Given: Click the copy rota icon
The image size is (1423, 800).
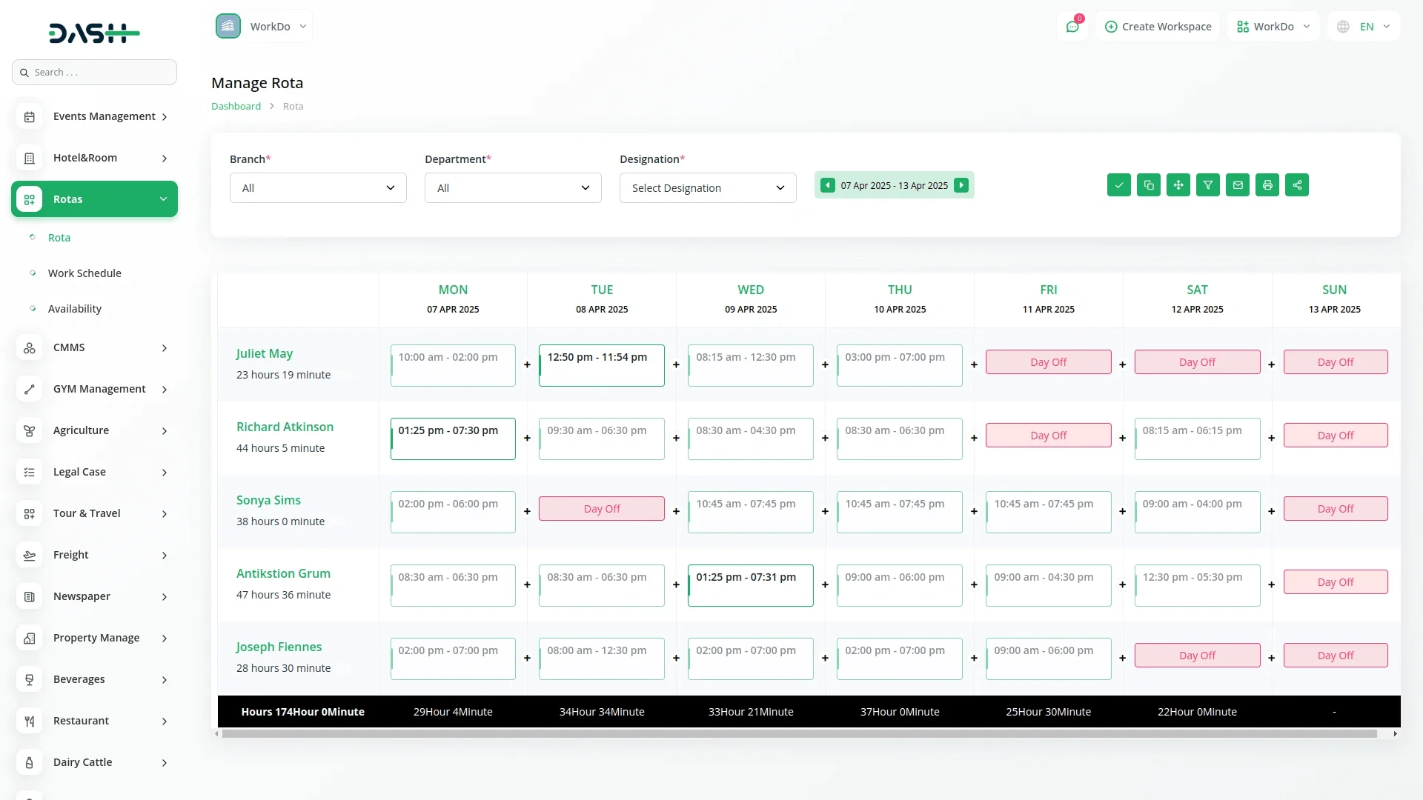Looking at the screenshot, I should tap(1148, 185).
